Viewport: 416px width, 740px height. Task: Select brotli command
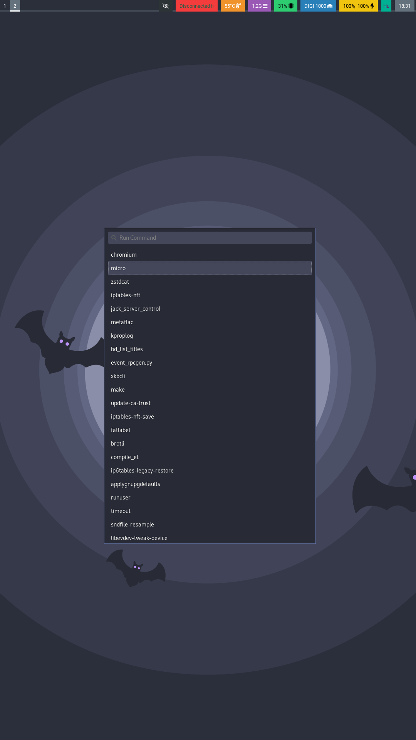click(210, 444)
